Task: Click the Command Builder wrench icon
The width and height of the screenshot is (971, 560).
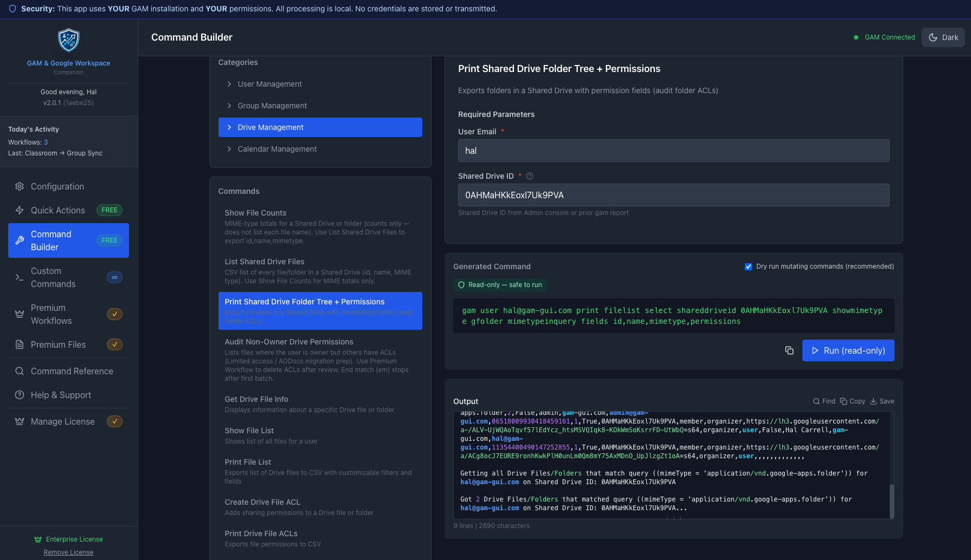Action: [x=20, y=240]
